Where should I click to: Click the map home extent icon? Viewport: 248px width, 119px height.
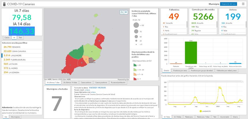coord(122,12)
